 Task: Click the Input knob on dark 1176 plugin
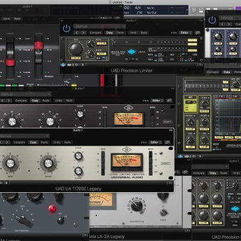coord(12,121)
